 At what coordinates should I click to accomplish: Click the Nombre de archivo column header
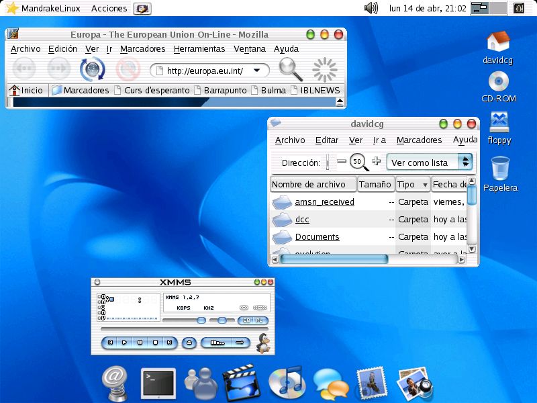(x=313, y=184)
